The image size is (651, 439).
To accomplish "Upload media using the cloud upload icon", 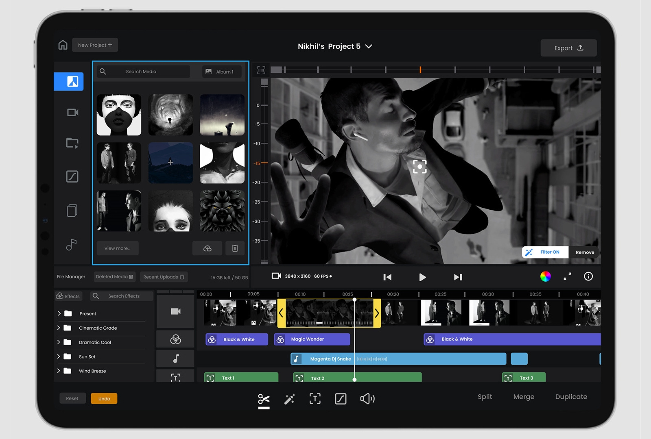I will (207, 248).
